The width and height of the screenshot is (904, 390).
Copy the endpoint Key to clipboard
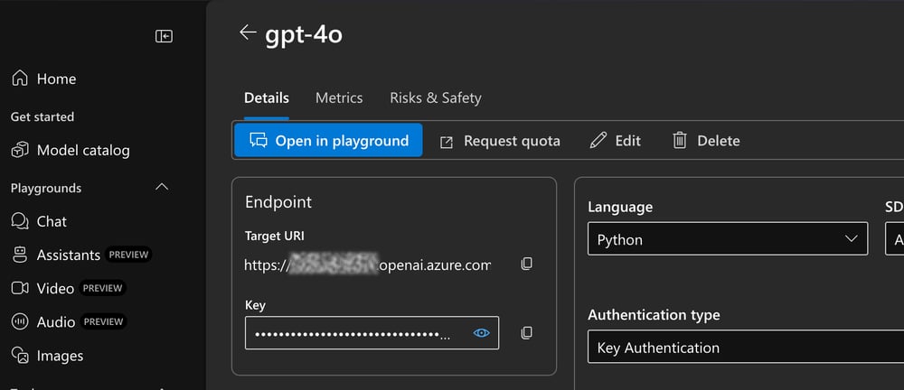(x=527, y=333)
